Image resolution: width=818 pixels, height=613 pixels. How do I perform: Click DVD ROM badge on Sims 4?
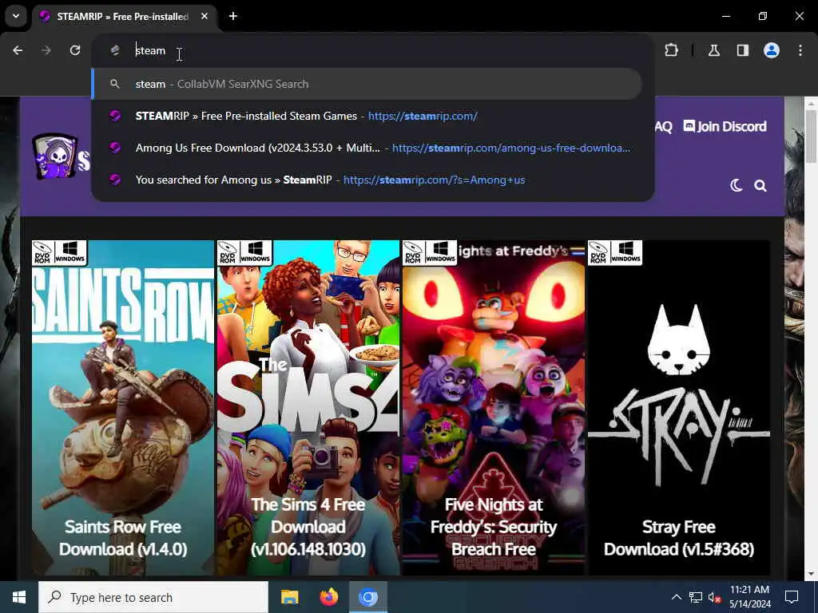[228, 253]
